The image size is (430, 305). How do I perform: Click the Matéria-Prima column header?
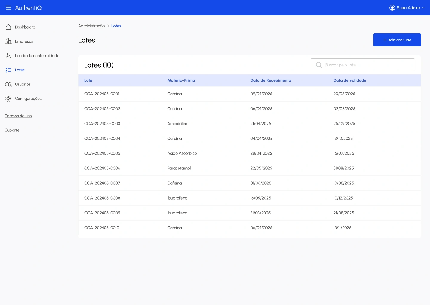(x=181, y=80)
